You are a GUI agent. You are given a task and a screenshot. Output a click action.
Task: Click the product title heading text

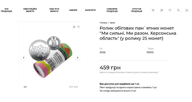pyautogui.click(x=138, y=33)
